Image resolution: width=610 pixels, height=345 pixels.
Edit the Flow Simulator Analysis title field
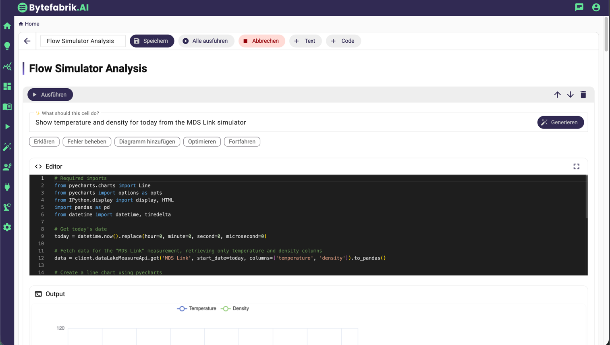coord(83,41)
